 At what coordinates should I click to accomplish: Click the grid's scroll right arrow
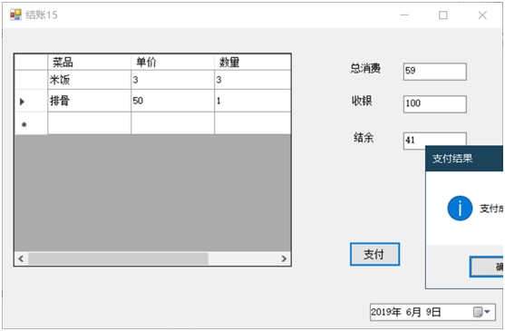click(284, 258)
